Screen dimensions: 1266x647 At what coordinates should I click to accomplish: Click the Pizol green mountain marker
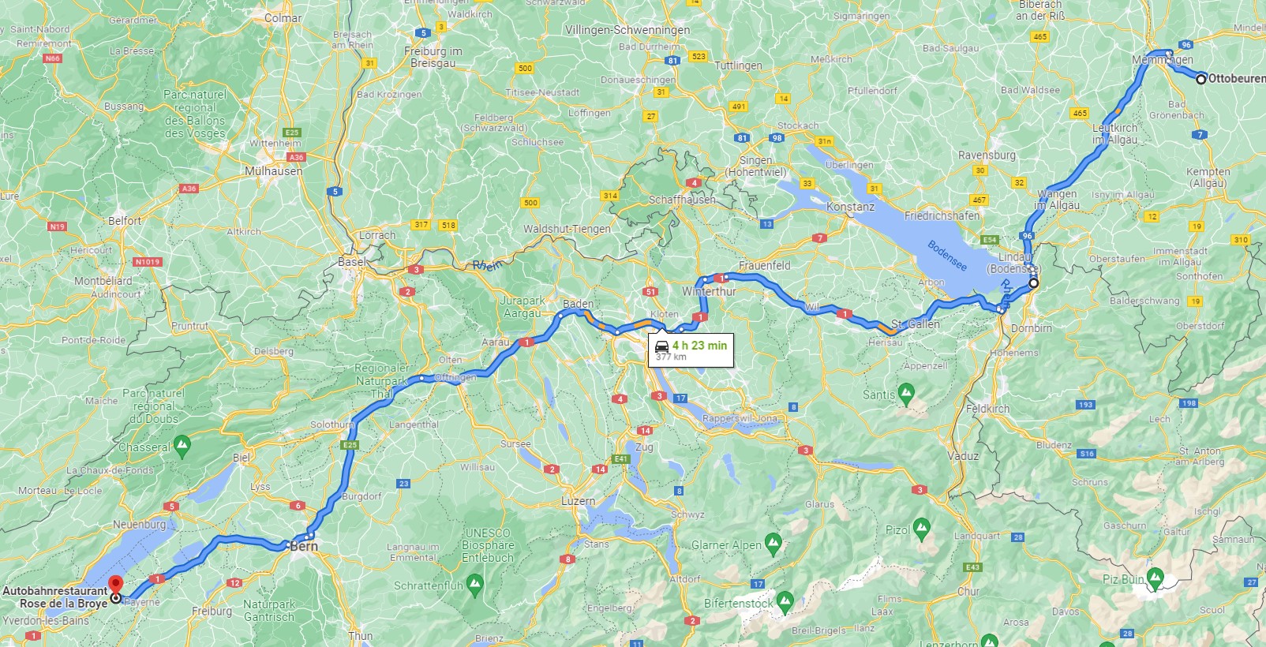(x=921, y=528)
